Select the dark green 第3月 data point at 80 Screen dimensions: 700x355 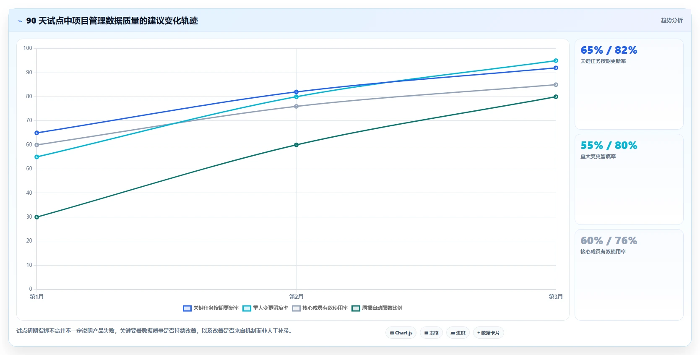coord(556,97)
